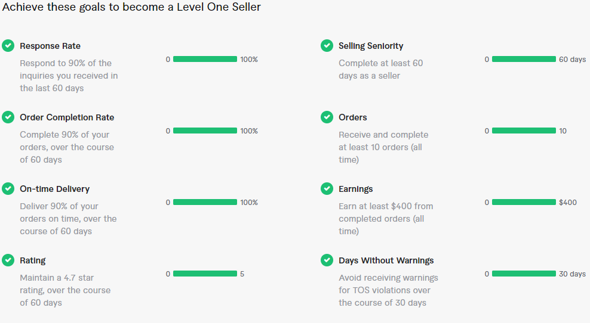Screen dimensions: 590x323
Task: Click the Selling Seniority 60 days progress bar
Action: pos(524,59)
